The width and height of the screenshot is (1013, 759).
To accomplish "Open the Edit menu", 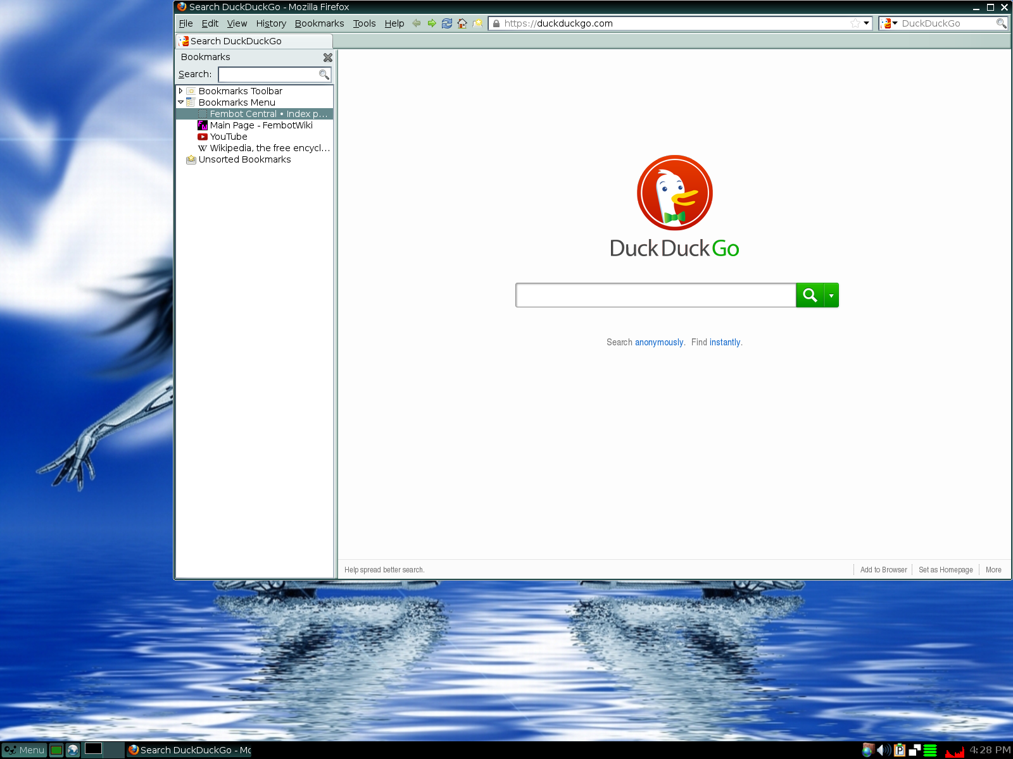I will click(210, 23).
